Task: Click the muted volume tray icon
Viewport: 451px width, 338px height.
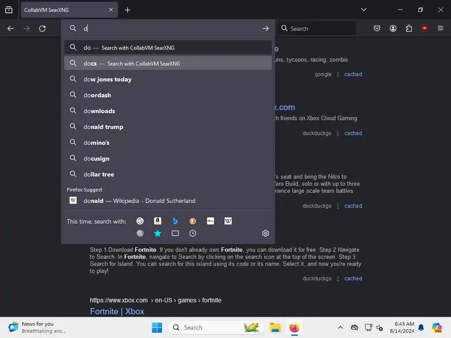Action: [x=380, y=327]
